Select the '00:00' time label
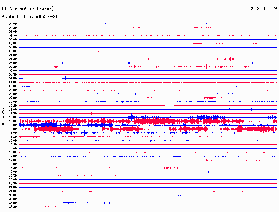 point(13,24)
